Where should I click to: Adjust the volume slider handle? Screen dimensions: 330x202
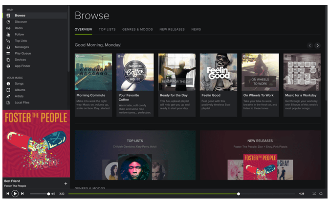click(x=48, y=194)
